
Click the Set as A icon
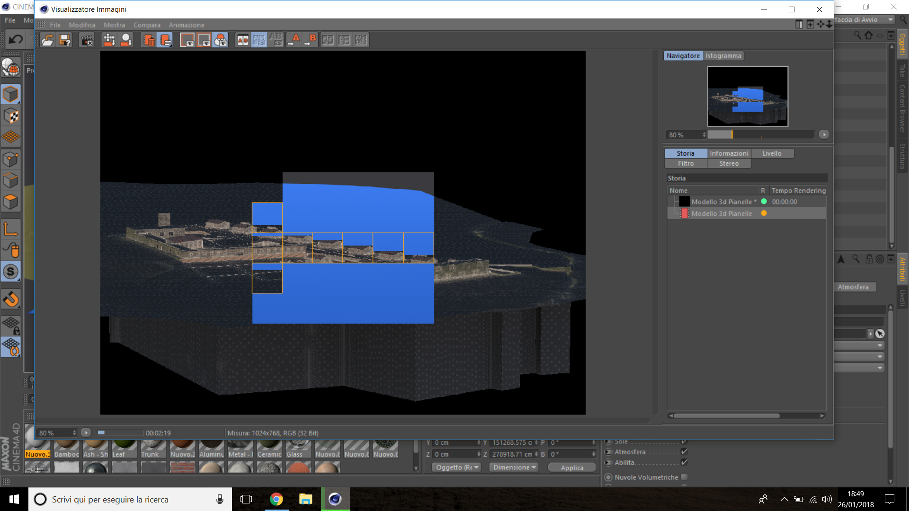tap(294, 40)
